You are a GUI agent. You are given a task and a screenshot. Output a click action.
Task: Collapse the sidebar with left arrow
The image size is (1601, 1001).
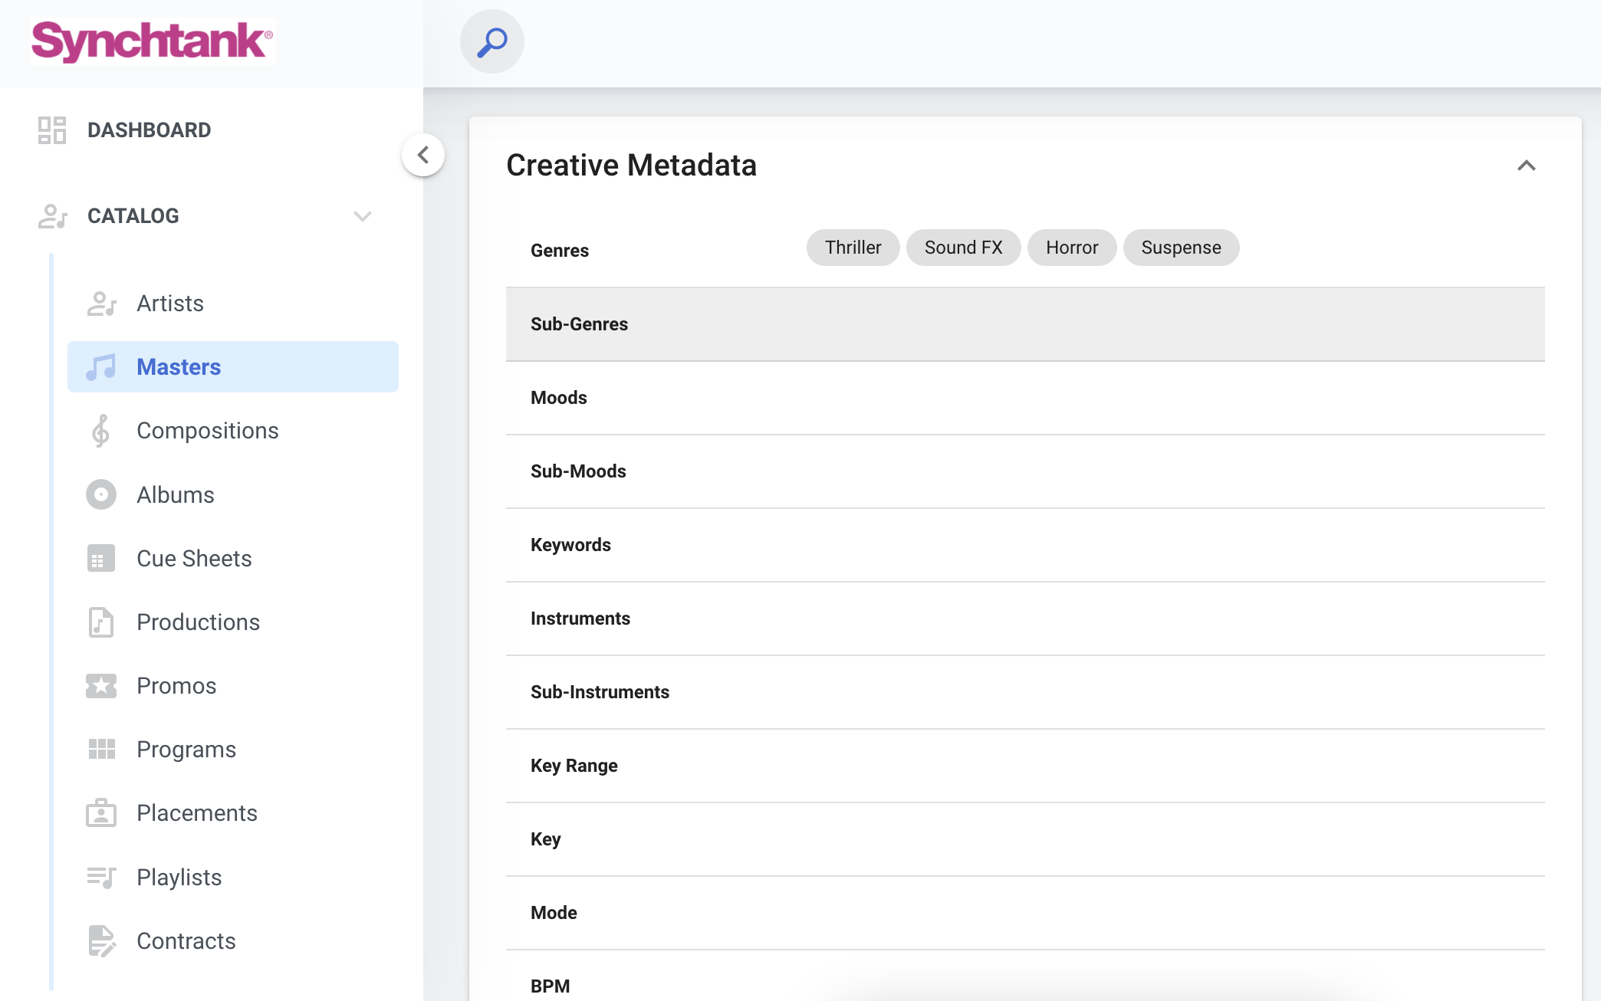[423, 155]
